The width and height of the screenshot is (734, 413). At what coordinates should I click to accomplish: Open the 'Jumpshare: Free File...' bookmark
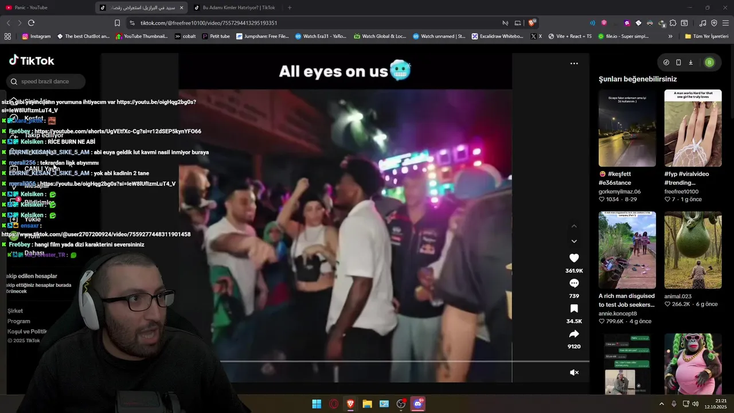click(263, 36)
